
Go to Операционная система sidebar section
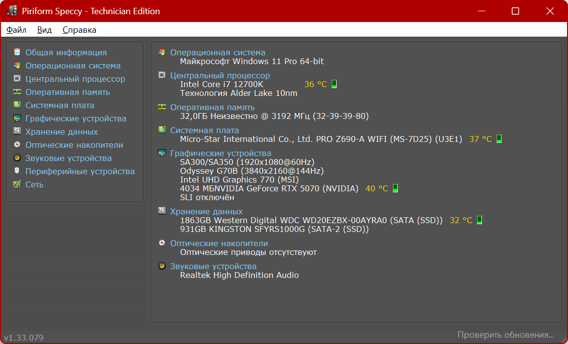[73, 66]
